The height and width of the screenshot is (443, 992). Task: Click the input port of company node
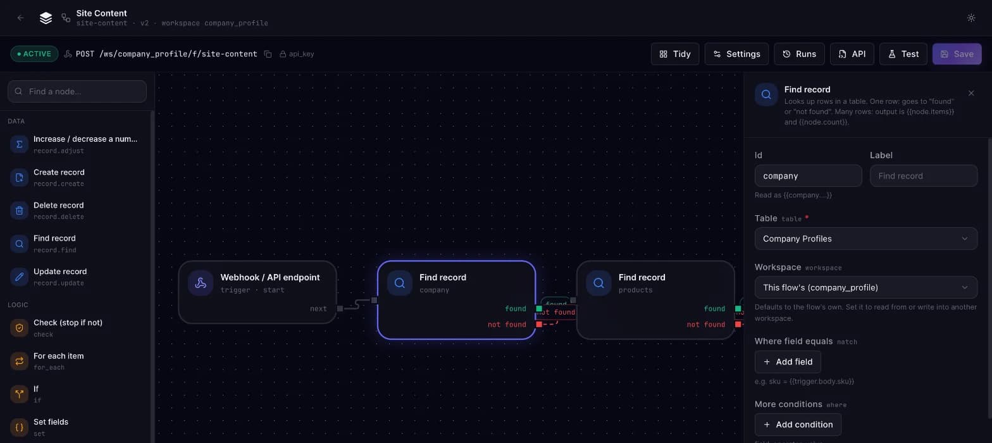(x=375, y=301)
